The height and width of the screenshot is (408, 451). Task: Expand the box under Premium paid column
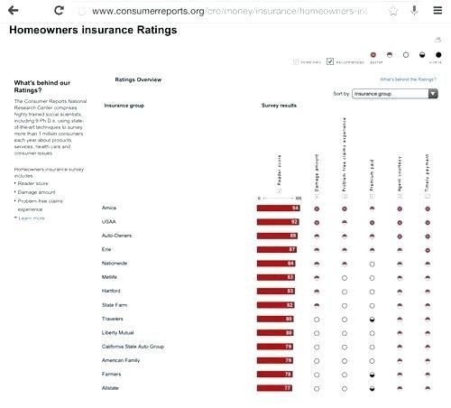372,196
